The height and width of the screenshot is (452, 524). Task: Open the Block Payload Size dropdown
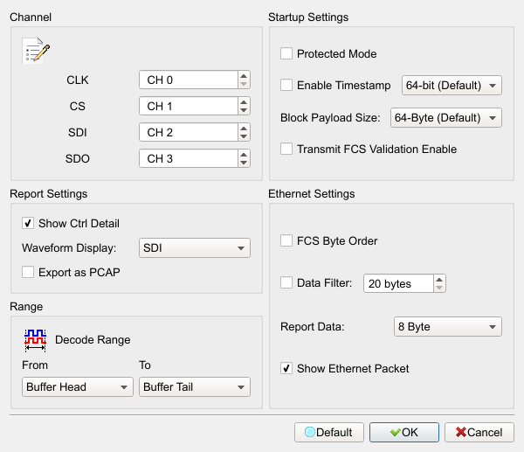click(445, 118)
